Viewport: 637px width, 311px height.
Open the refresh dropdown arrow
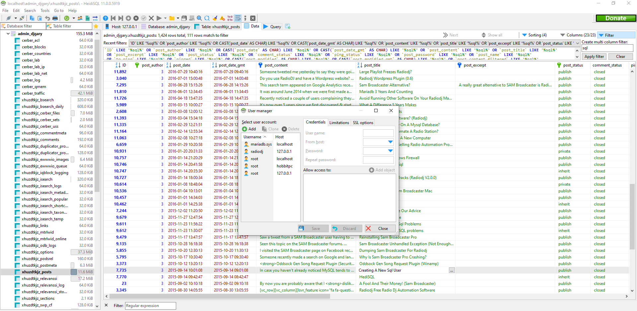tap(74, 18)
